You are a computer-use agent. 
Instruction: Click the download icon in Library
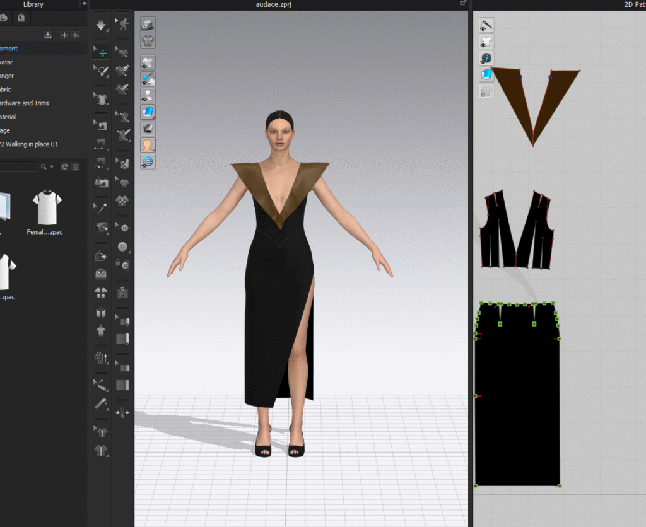48,35
